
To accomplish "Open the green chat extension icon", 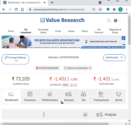I will click(x=108, y=9).
